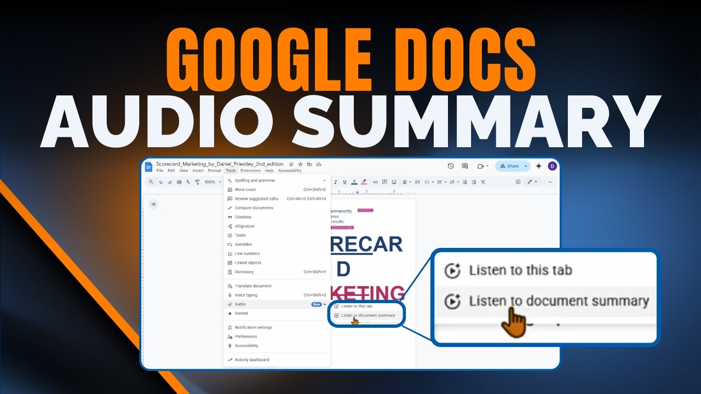Click the increase indent icon

(474, 182)
